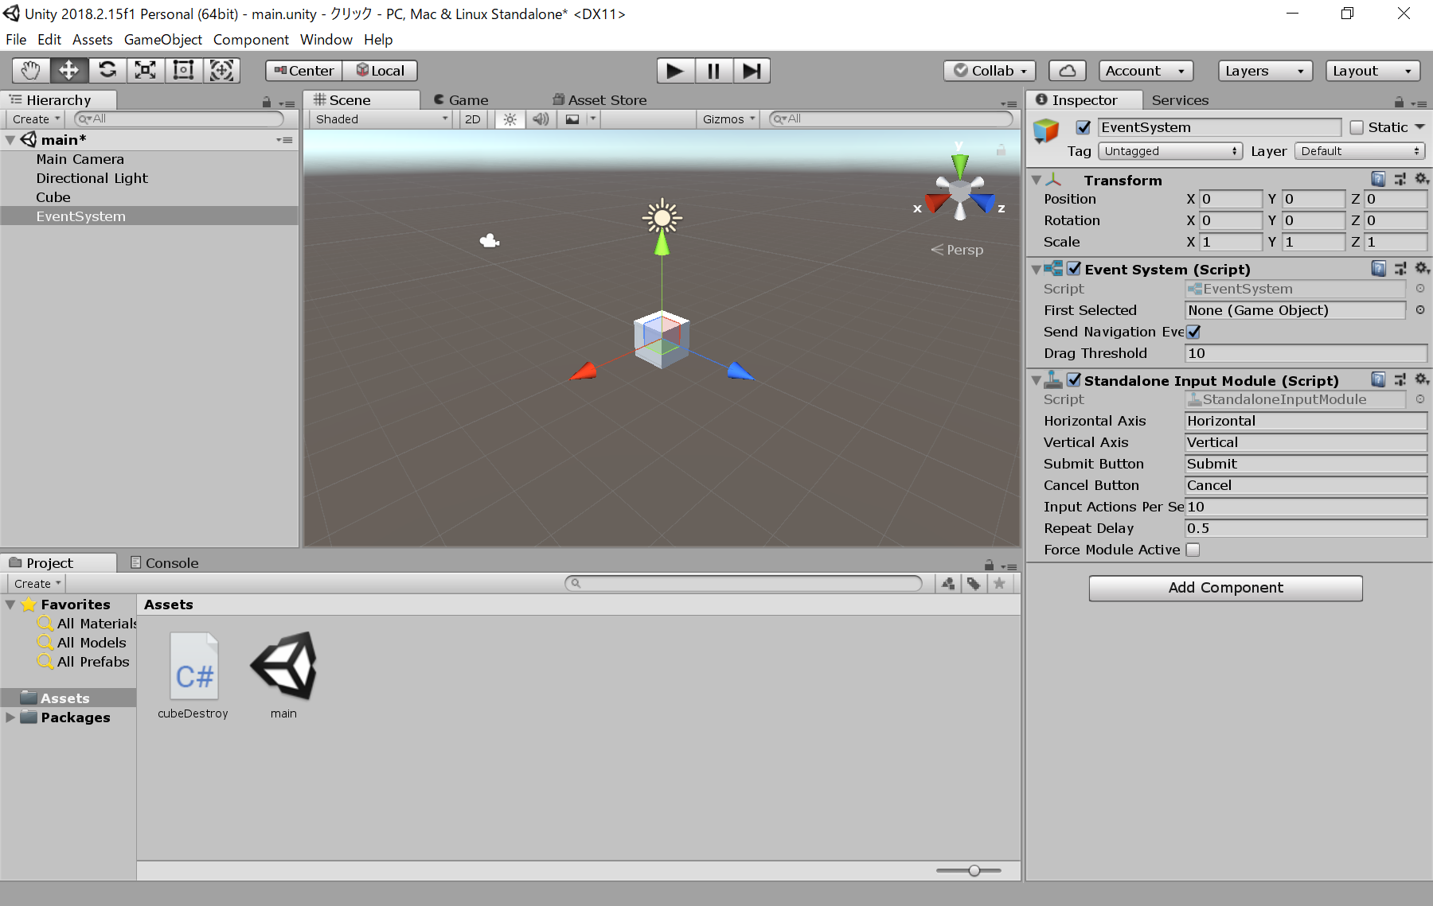Collapse the Transform component
Screen dimensions: 1433x906
(x=1036, y=181)
